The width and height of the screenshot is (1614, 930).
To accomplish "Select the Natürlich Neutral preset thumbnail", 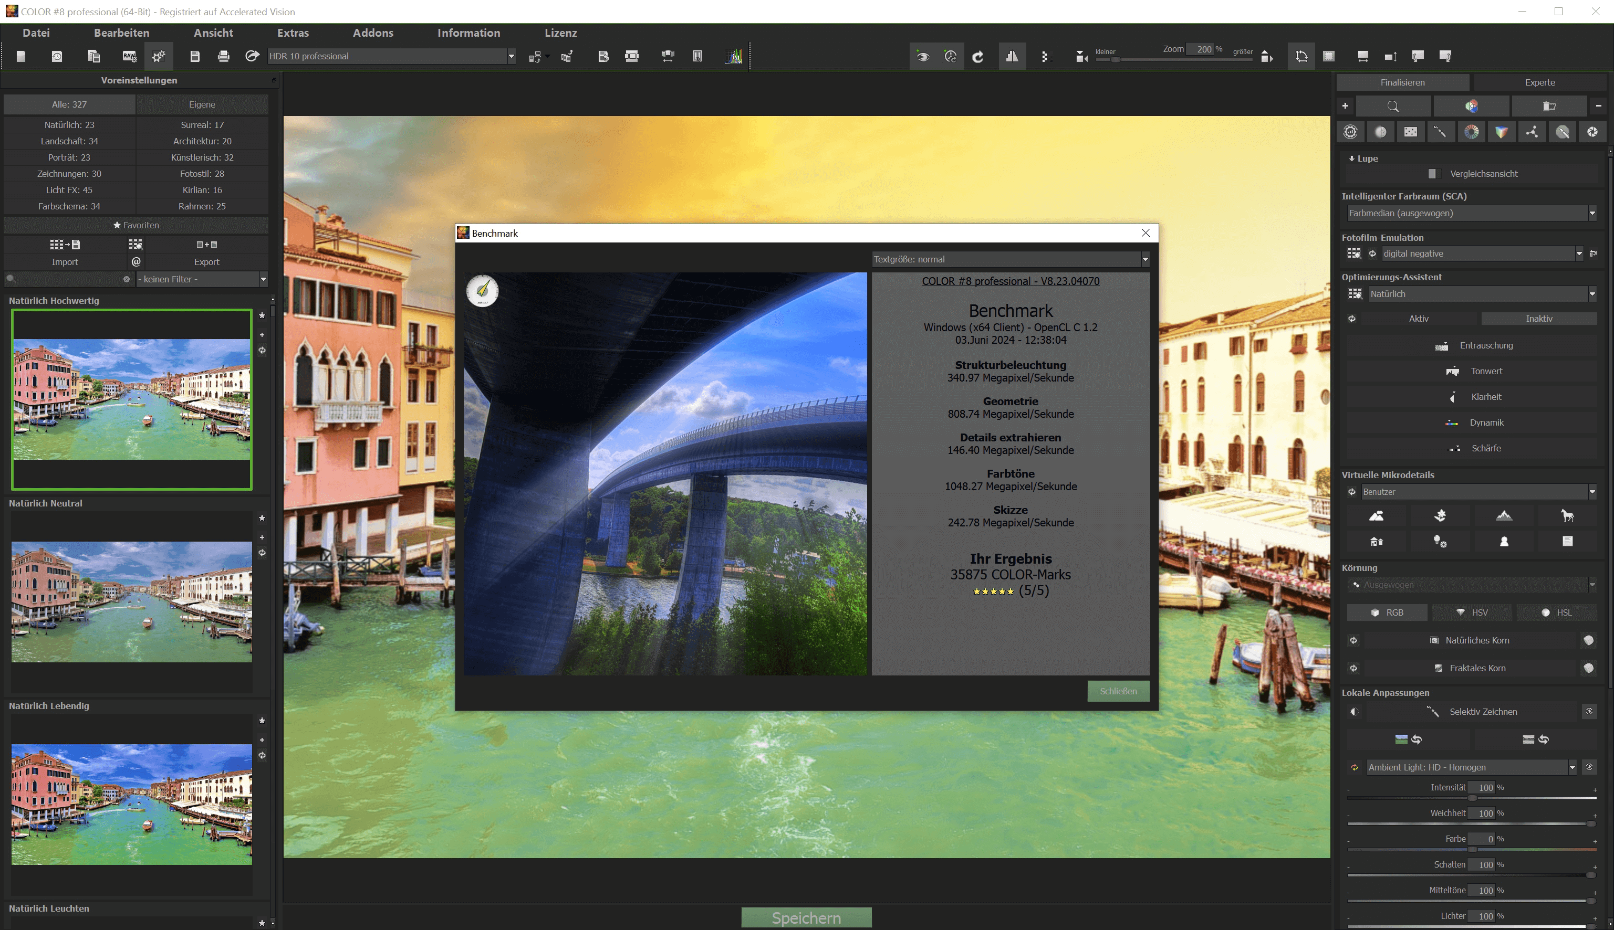I will (x=132, y=601).
